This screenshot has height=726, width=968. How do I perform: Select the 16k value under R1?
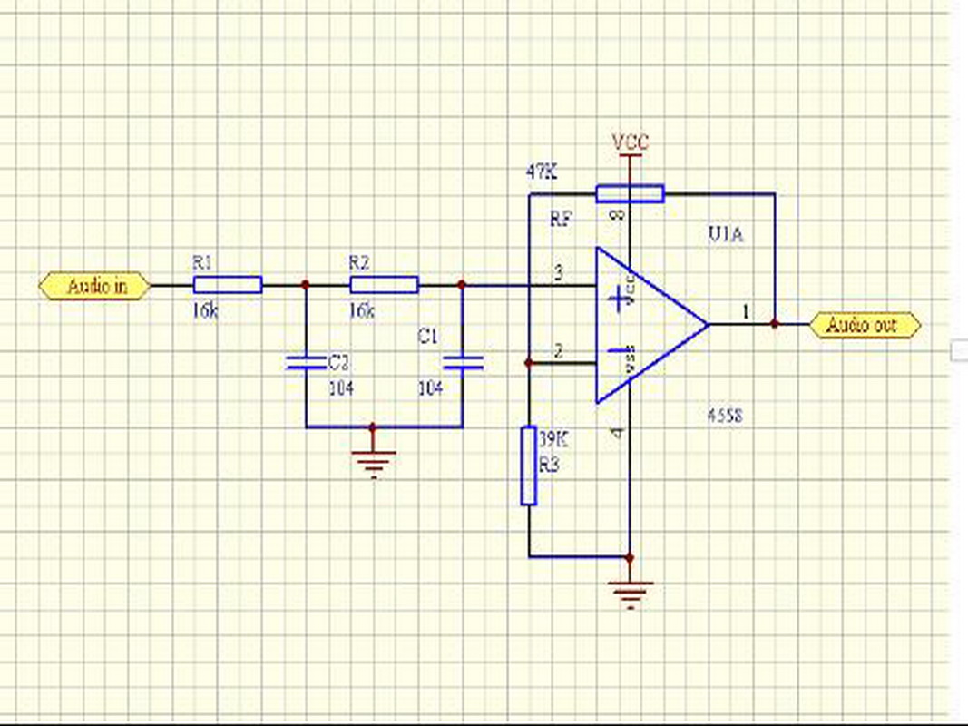click(205, 311)
